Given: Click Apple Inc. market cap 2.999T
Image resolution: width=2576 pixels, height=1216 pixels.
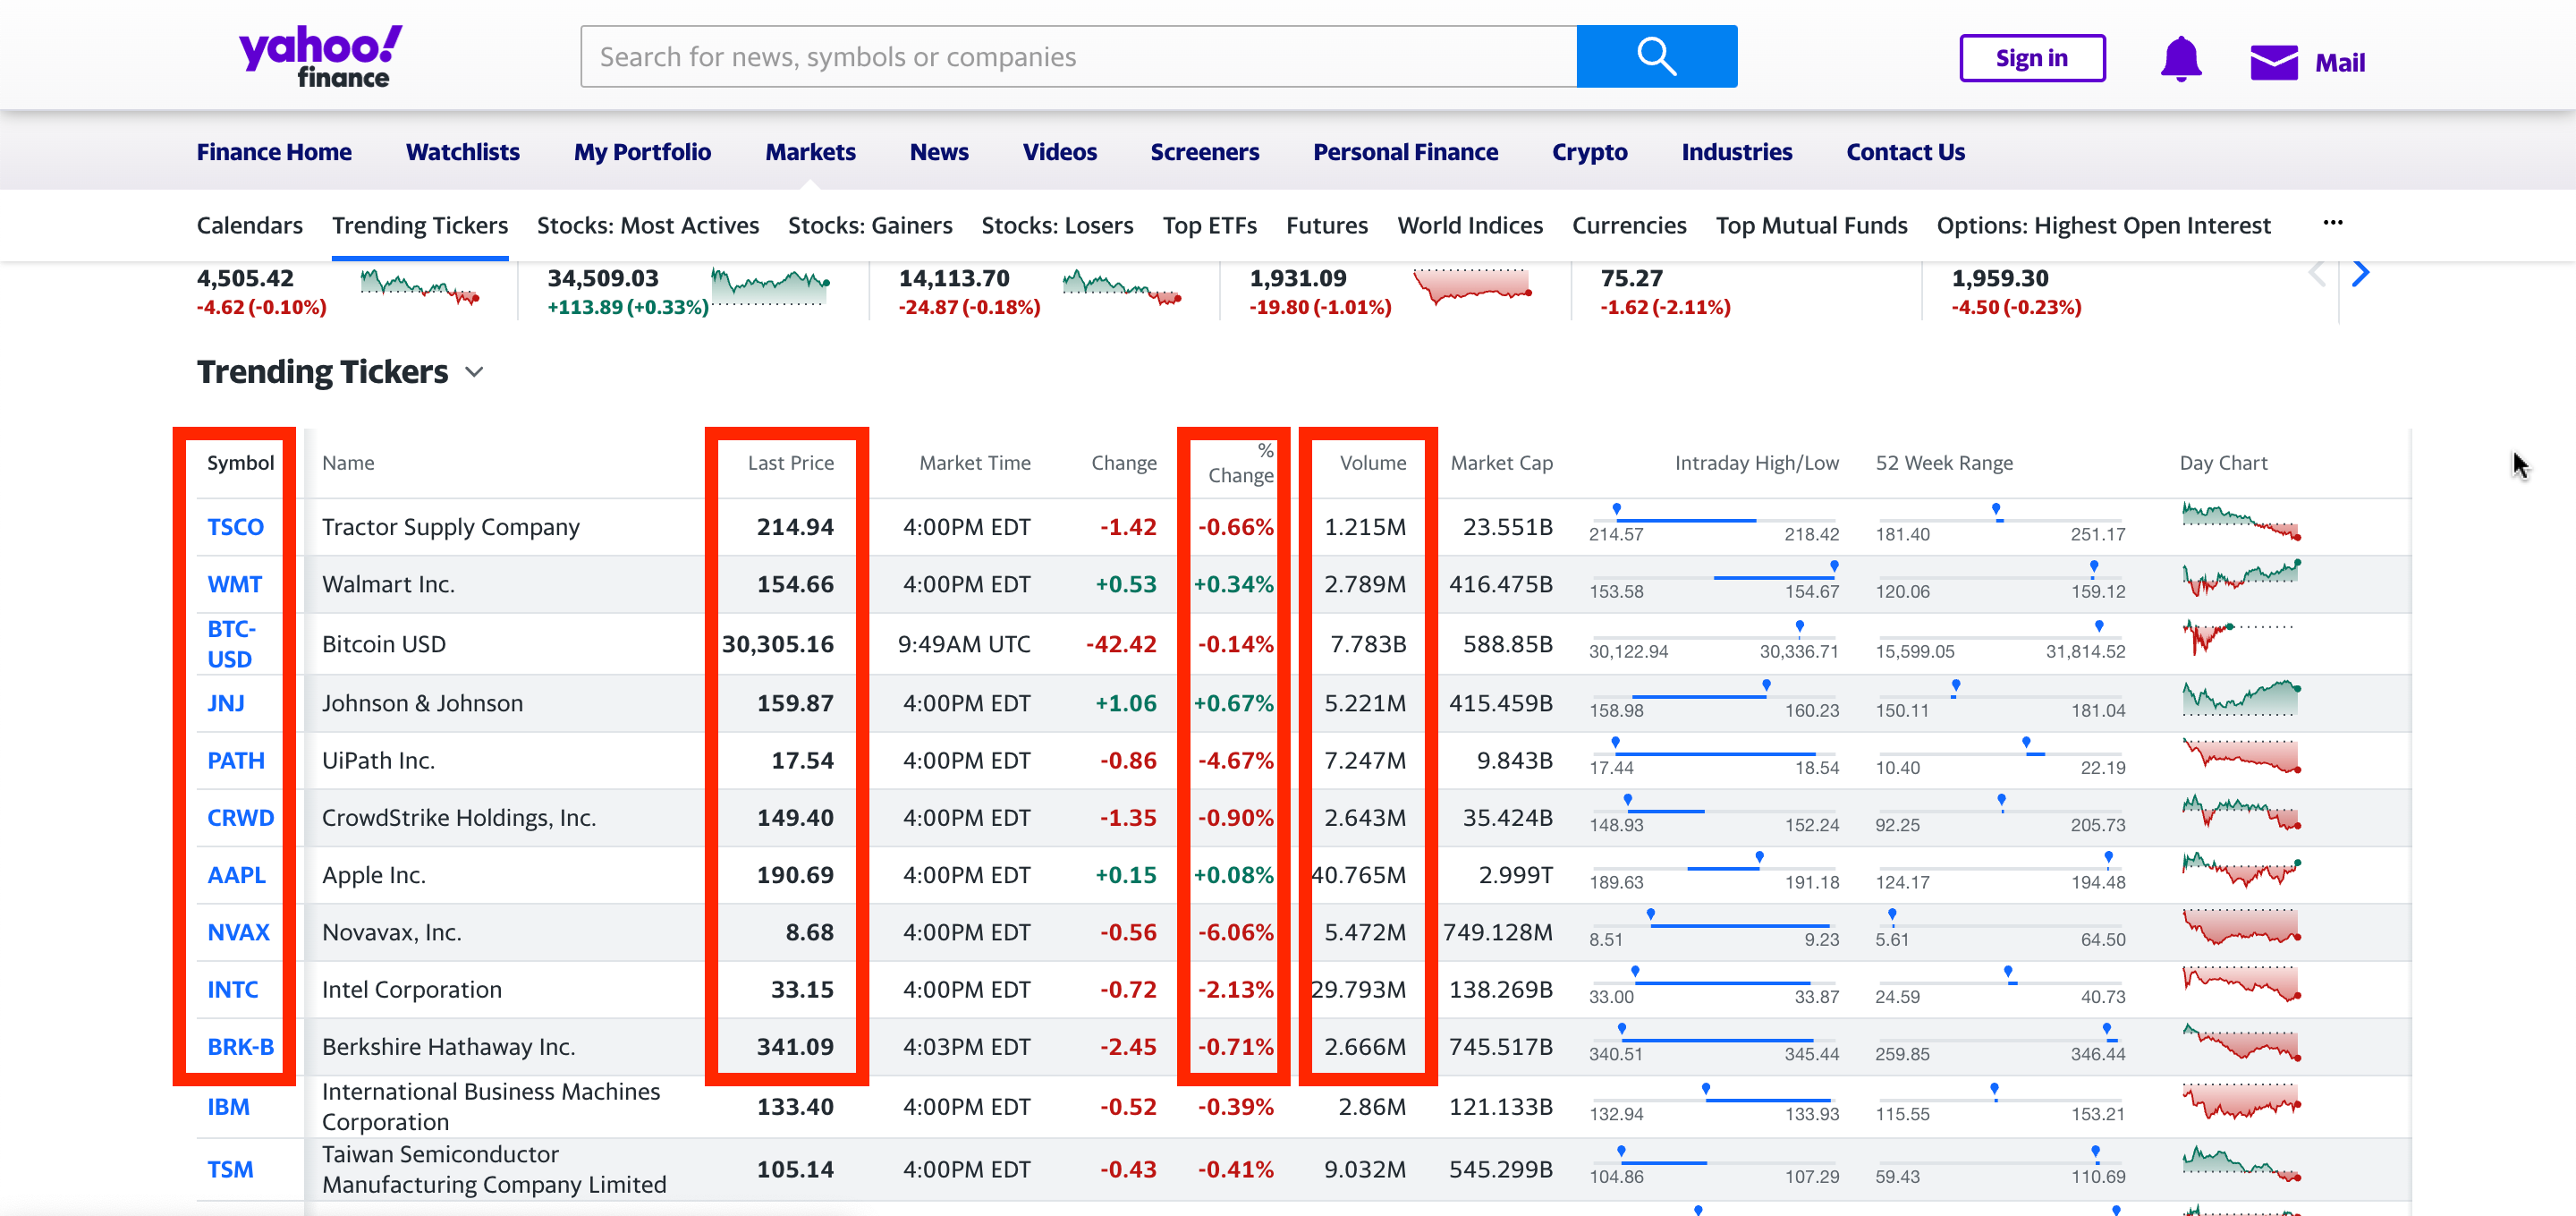Looking at the screenshot, I should 1515,875.
